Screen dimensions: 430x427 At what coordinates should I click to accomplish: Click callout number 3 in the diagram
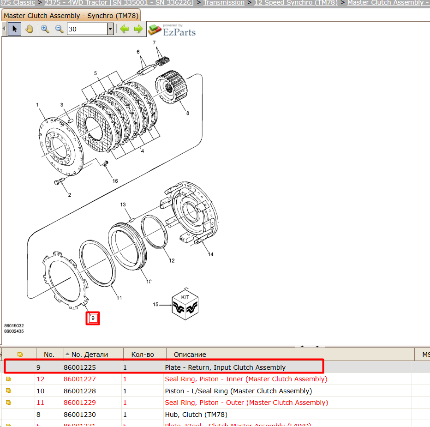(62, 105)
